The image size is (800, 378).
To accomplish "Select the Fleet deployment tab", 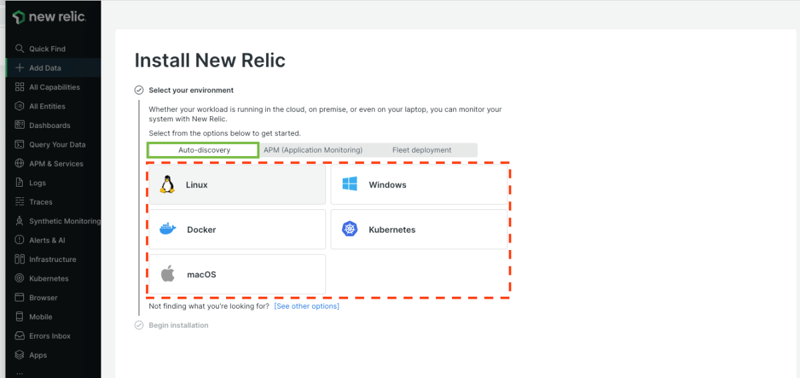I will point(421,150).
